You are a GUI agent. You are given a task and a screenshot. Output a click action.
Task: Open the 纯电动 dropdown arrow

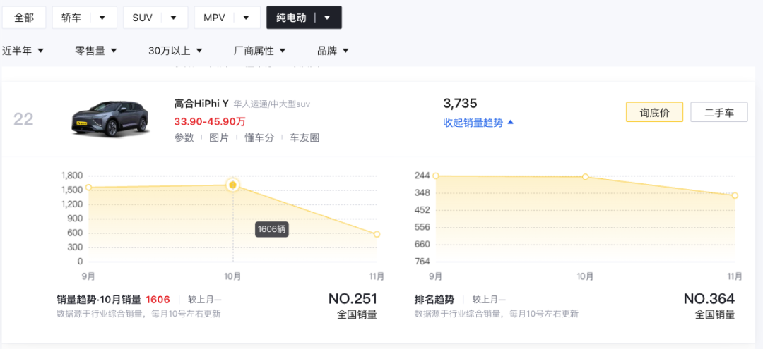click(326, 18)
